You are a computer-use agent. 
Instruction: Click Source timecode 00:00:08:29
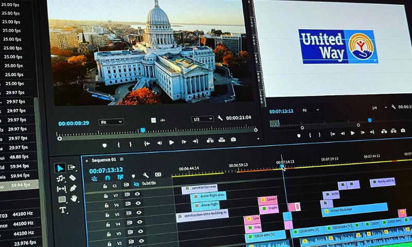(74, 123)
